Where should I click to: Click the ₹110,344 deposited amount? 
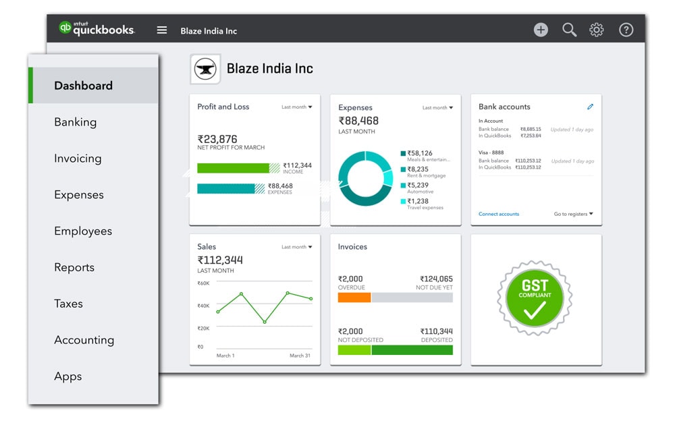coord(437,331)
